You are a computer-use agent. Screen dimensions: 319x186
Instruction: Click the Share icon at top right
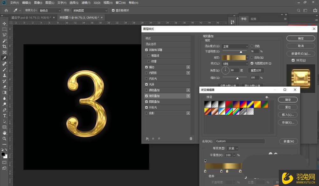tap(315, 11)
